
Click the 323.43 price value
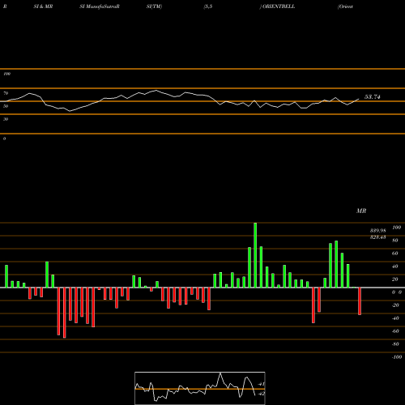tap(377, 237)
